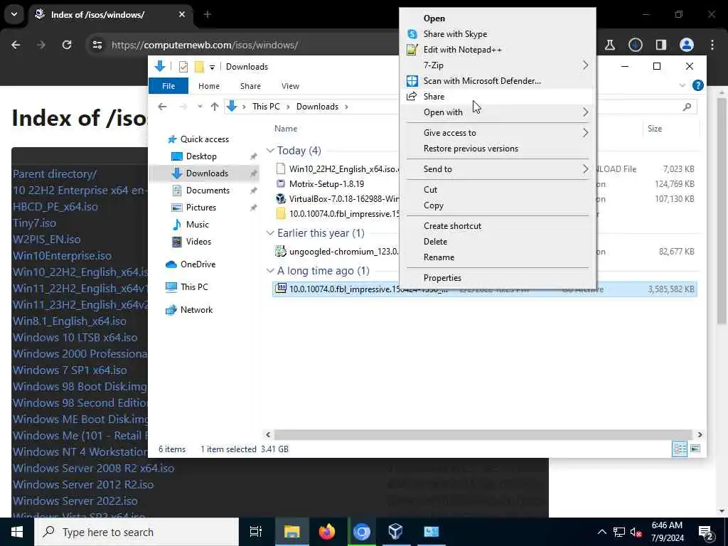Choose Properties in the context menu

(442, 278)
